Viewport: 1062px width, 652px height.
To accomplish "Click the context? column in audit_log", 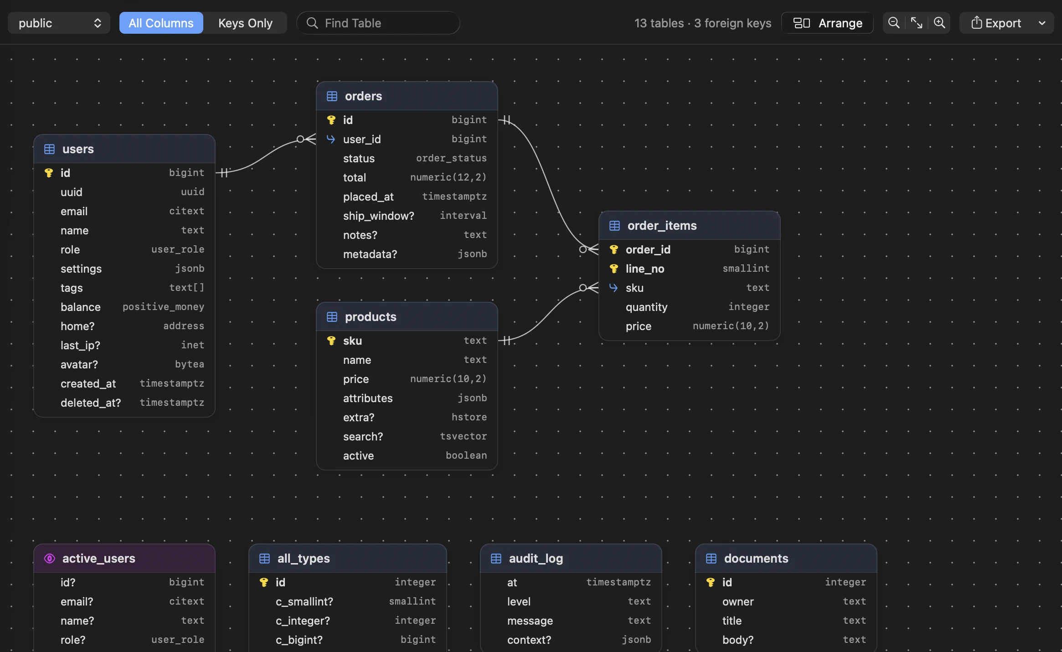I will 571,640.
